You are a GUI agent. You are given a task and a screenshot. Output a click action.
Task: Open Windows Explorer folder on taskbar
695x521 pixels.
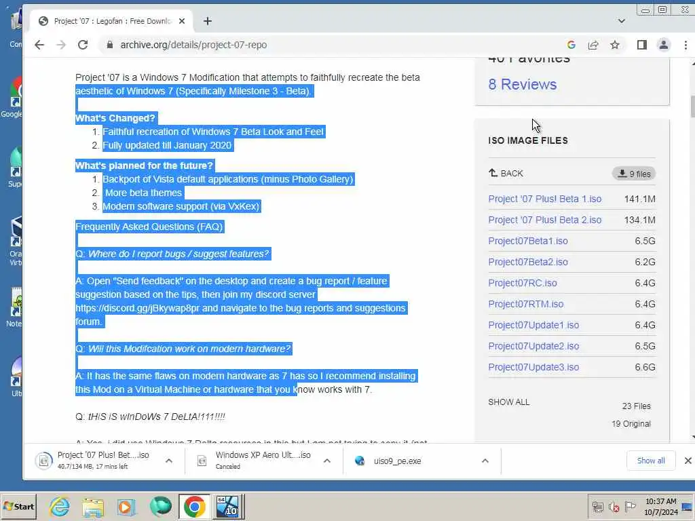pyautogui.click(x=92, y=506)
